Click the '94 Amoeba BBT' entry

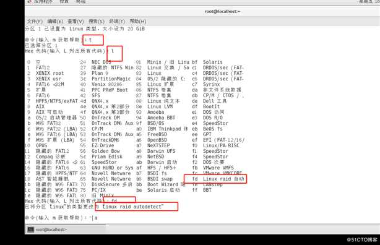pyautogui.click(x=155, y=118)
